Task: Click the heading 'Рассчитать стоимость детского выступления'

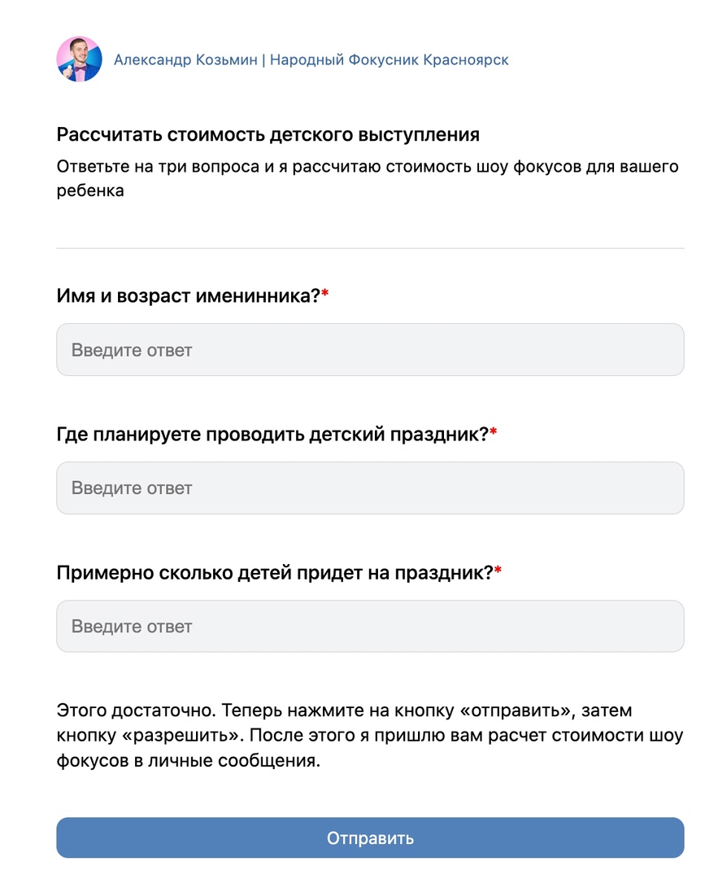Action: click(x=268, y=134)
